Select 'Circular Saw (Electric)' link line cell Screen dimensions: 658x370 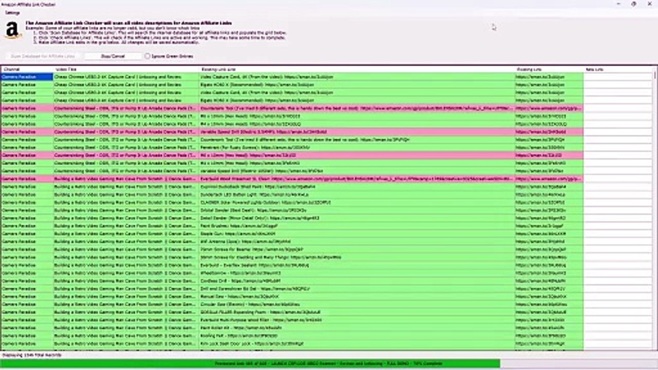[x=357, y=304]
